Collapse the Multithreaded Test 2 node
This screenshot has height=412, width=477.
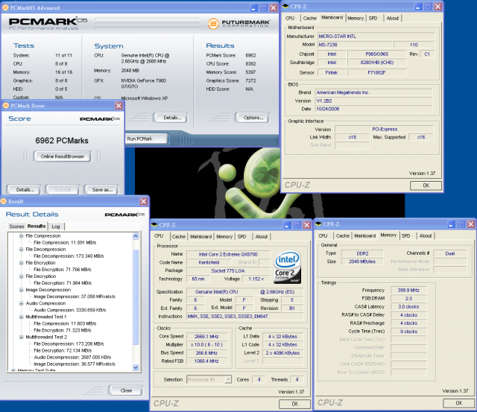(22, 337)
